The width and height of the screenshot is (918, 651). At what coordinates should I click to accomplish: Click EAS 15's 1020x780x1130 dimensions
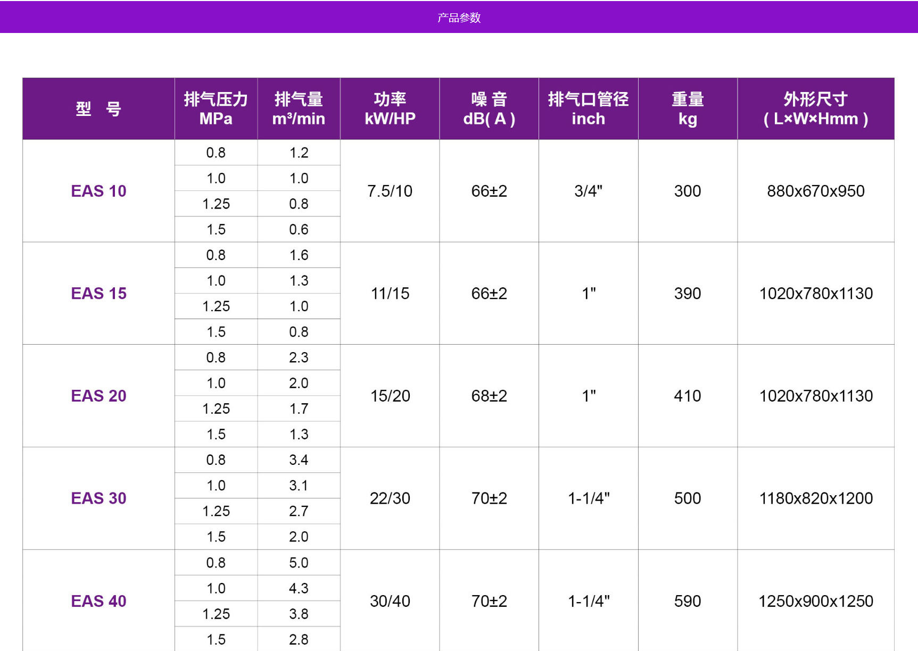816,293
